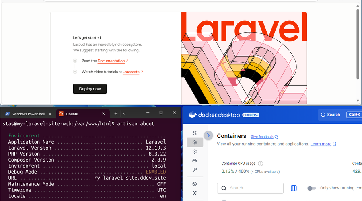Close the Ubuntu terminal tab
362x201 pixels.
(104, 113)
